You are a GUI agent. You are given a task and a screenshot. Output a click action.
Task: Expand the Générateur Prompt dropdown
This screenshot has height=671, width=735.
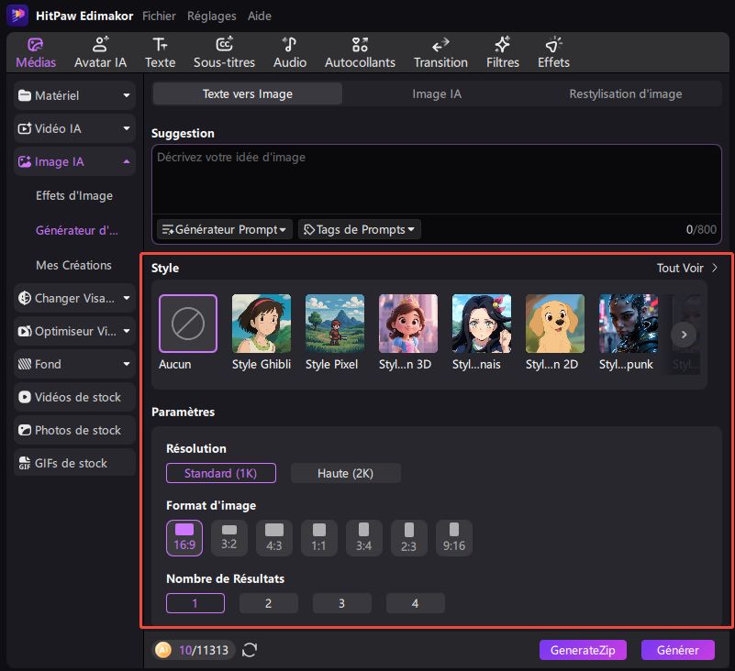tap(224, 229)
